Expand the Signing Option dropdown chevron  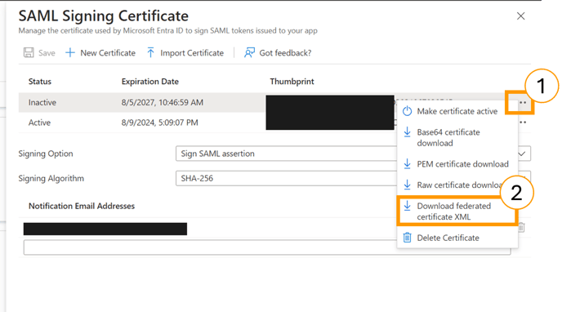click(522, 154)
